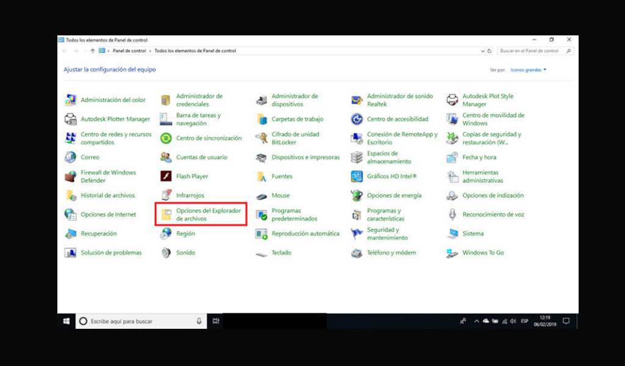Open the Autodesk Plot Style Manager
The height and width of the screenshot is (366, 625).
tap(485, 99)
